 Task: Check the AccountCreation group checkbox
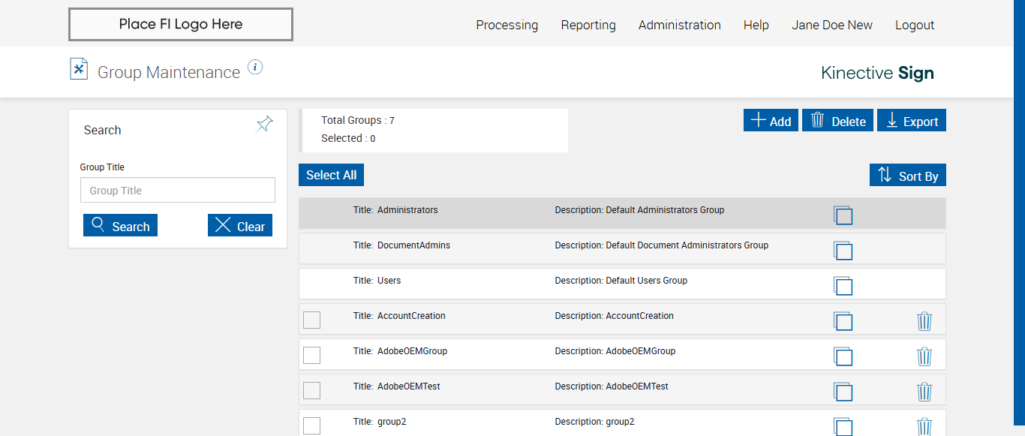[x=311, y=320]
